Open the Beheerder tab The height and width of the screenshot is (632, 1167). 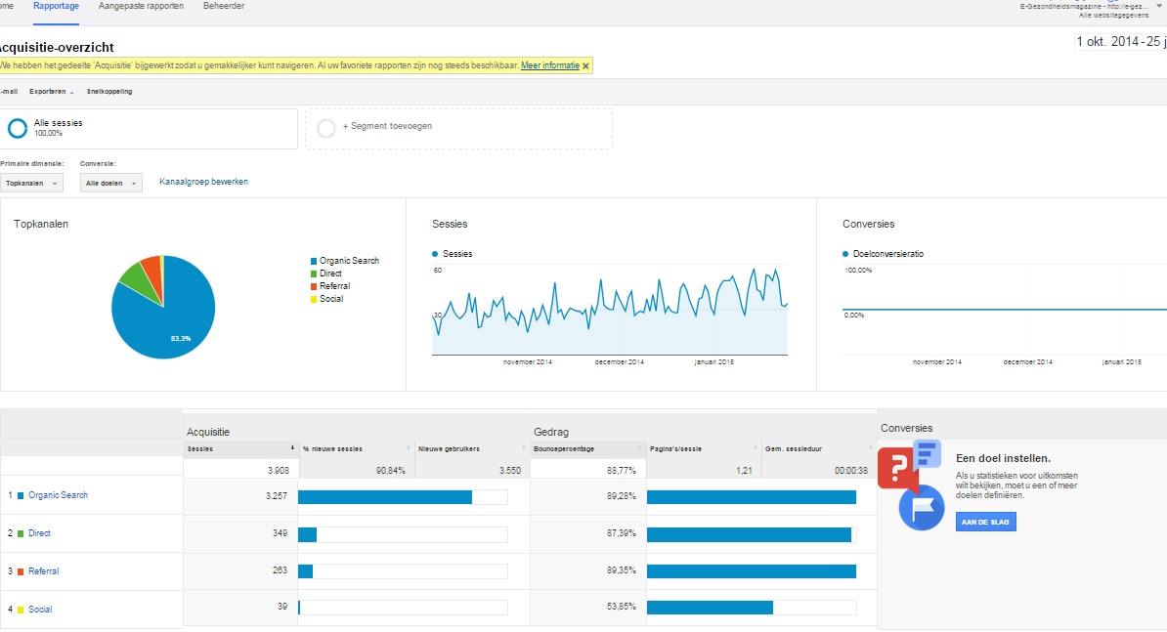tap(223, 6)
